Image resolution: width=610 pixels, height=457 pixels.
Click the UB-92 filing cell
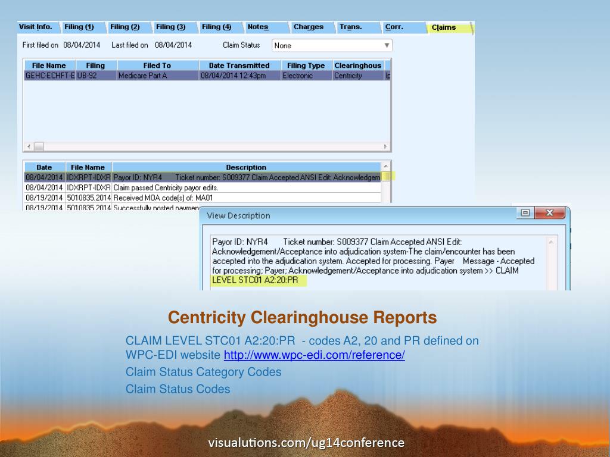click(96, 76)
